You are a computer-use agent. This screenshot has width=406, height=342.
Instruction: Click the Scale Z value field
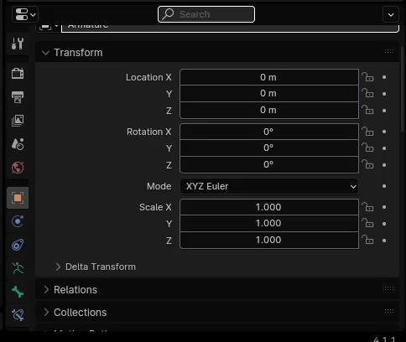point(269,240)
